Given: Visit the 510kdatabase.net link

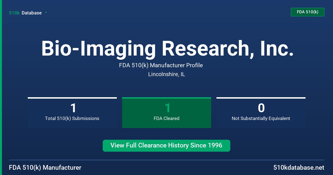Looking at the screenshot, I should point(299,168).
